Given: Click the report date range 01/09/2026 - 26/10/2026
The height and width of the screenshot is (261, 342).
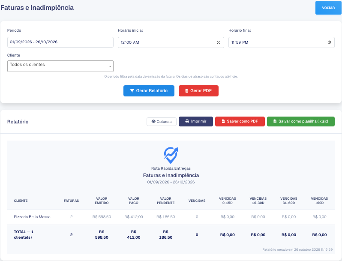Looking at the screenshot, I should tap(171, 182).
